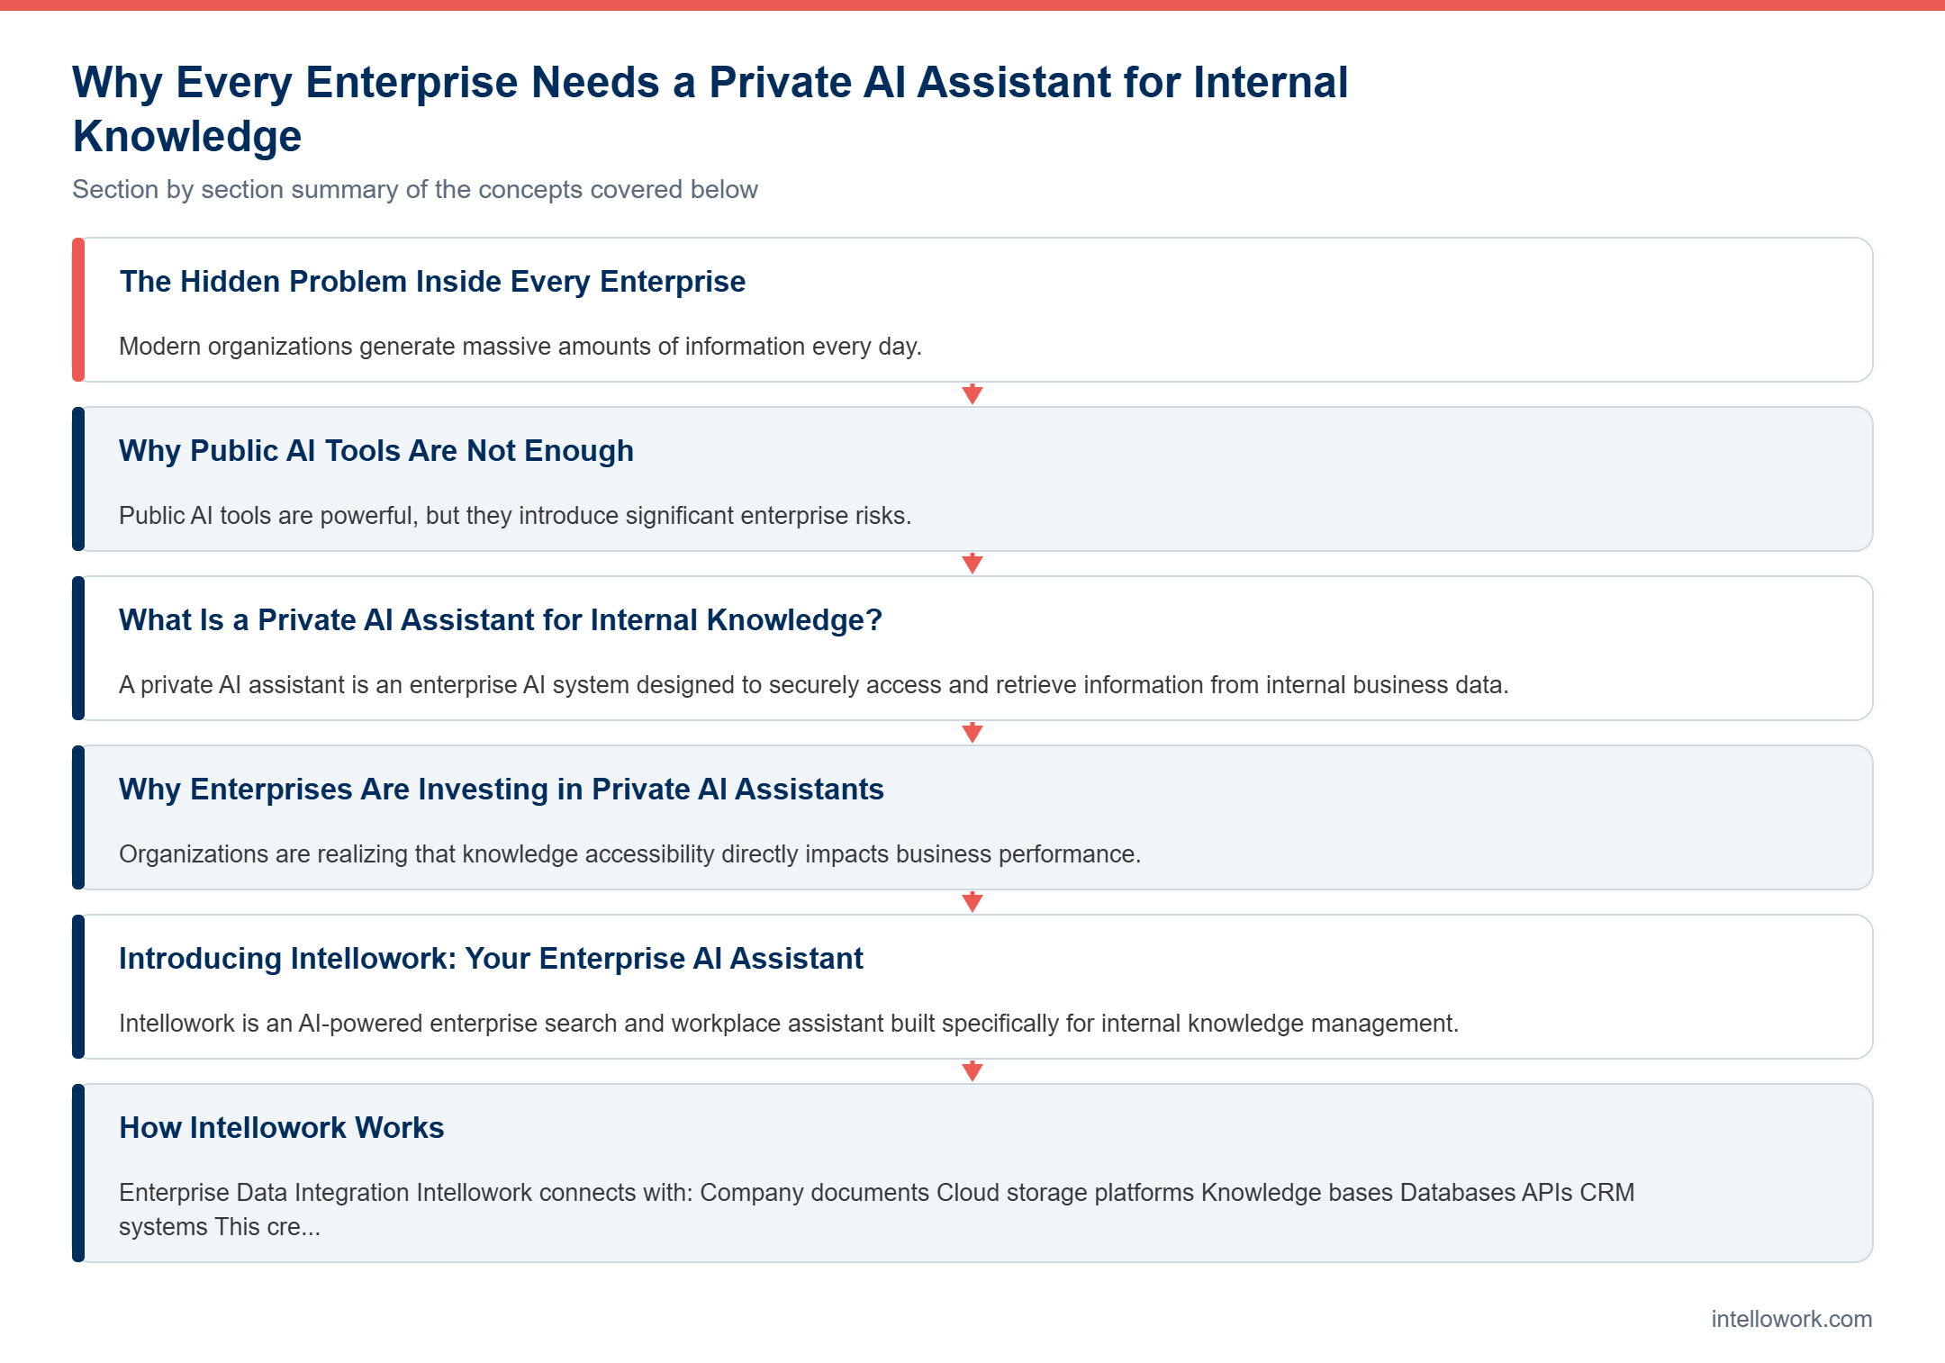Click the text 'Modern organizations generate massive amounts of information'
Image resolution: width=1945 pixels, height=1363 pixels.
pyautogui.click(x=462, y=347)
